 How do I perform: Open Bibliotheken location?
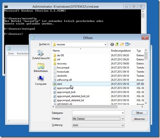click(41, 68)
